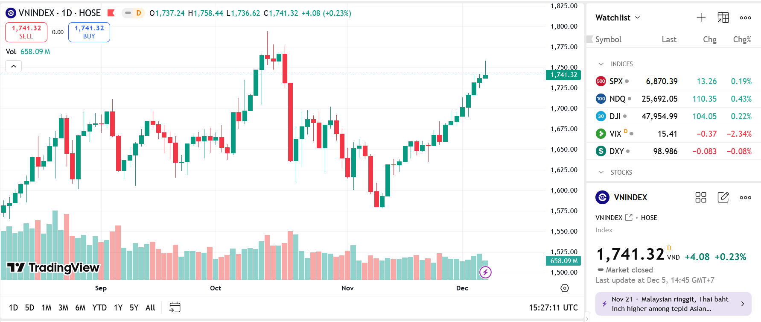Click the add symbol plus icon
761x322 pixels.
point(701,18)
